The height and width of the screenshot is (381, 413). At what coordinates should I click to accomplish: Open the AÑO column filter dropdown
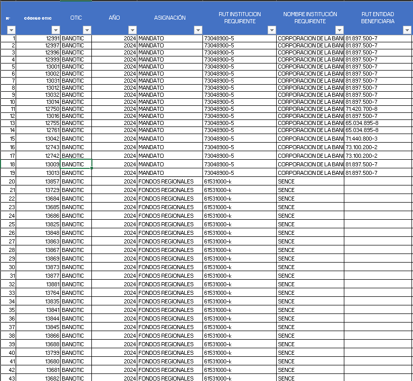(132, 30)
